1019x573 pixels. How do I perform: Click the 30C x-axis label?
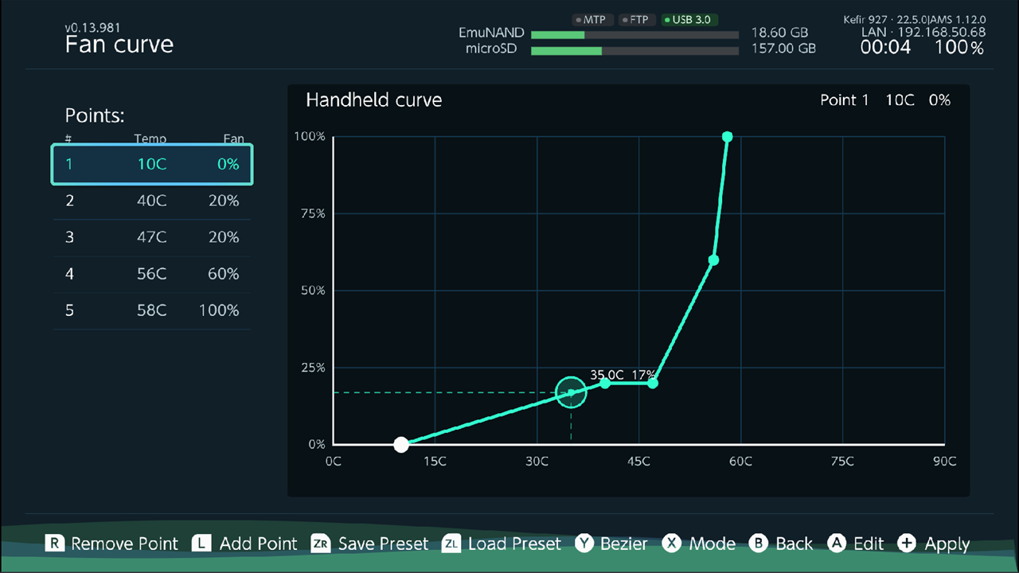coord(537,462)
